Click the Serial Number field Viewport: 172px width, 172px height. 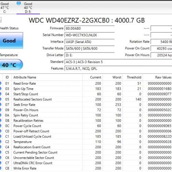tap(89, 35)
